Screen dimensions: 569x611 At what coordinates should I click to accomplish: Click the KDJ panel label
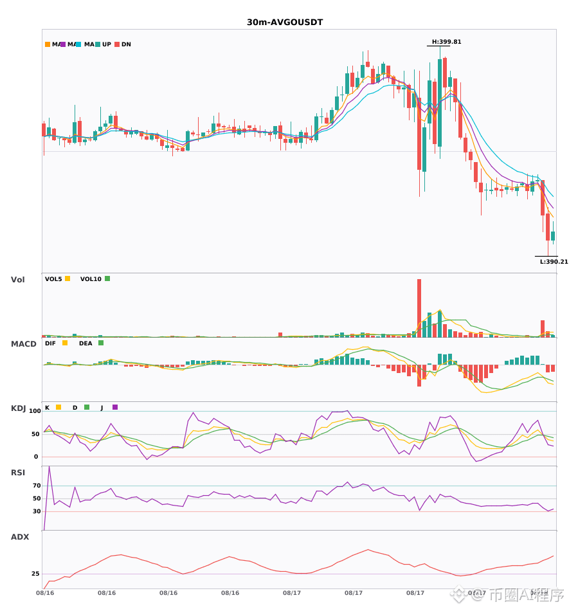click(18, 408)
